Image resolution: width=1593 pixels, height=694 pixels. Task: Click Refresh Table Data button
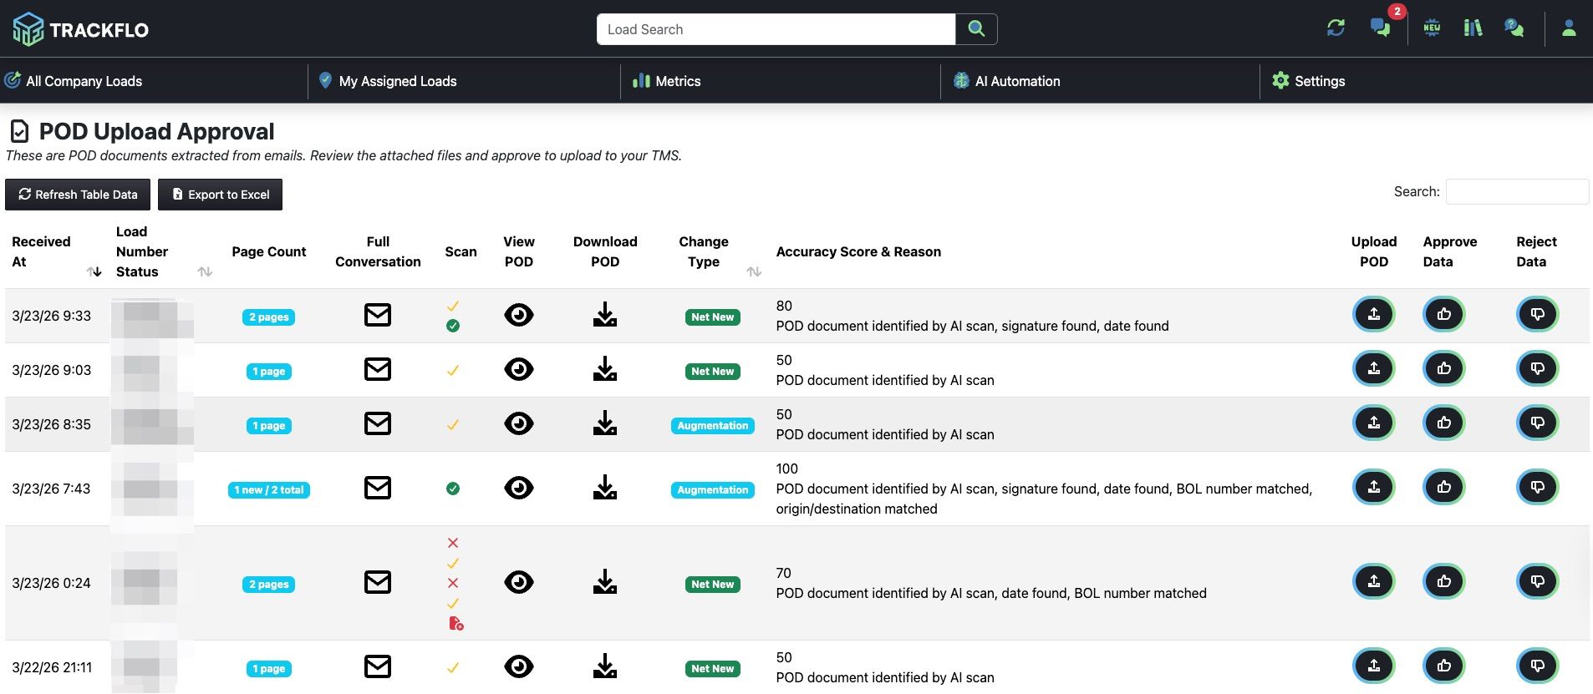pos(78,195)
